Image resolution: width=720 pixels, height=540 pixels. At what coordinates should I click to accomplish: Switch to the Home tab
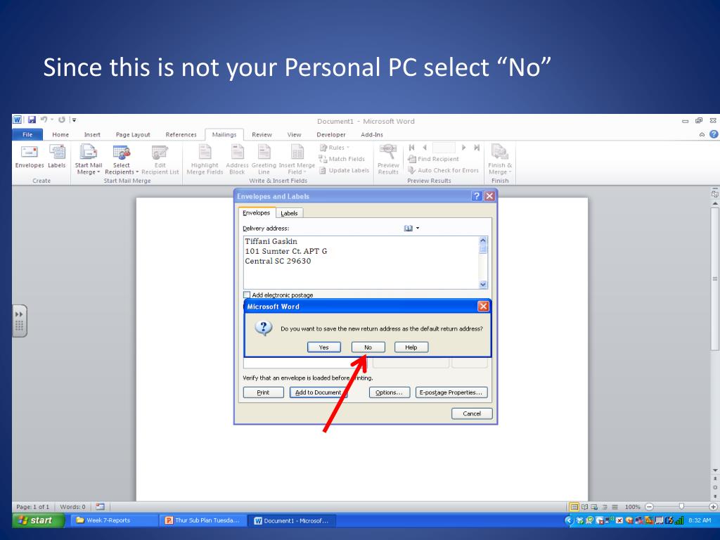coord(60,134)
